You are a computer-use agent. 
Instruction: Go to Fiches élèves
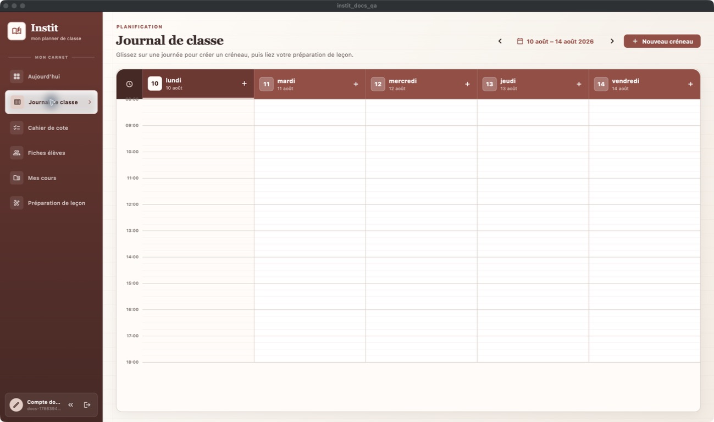coord(51,153)
